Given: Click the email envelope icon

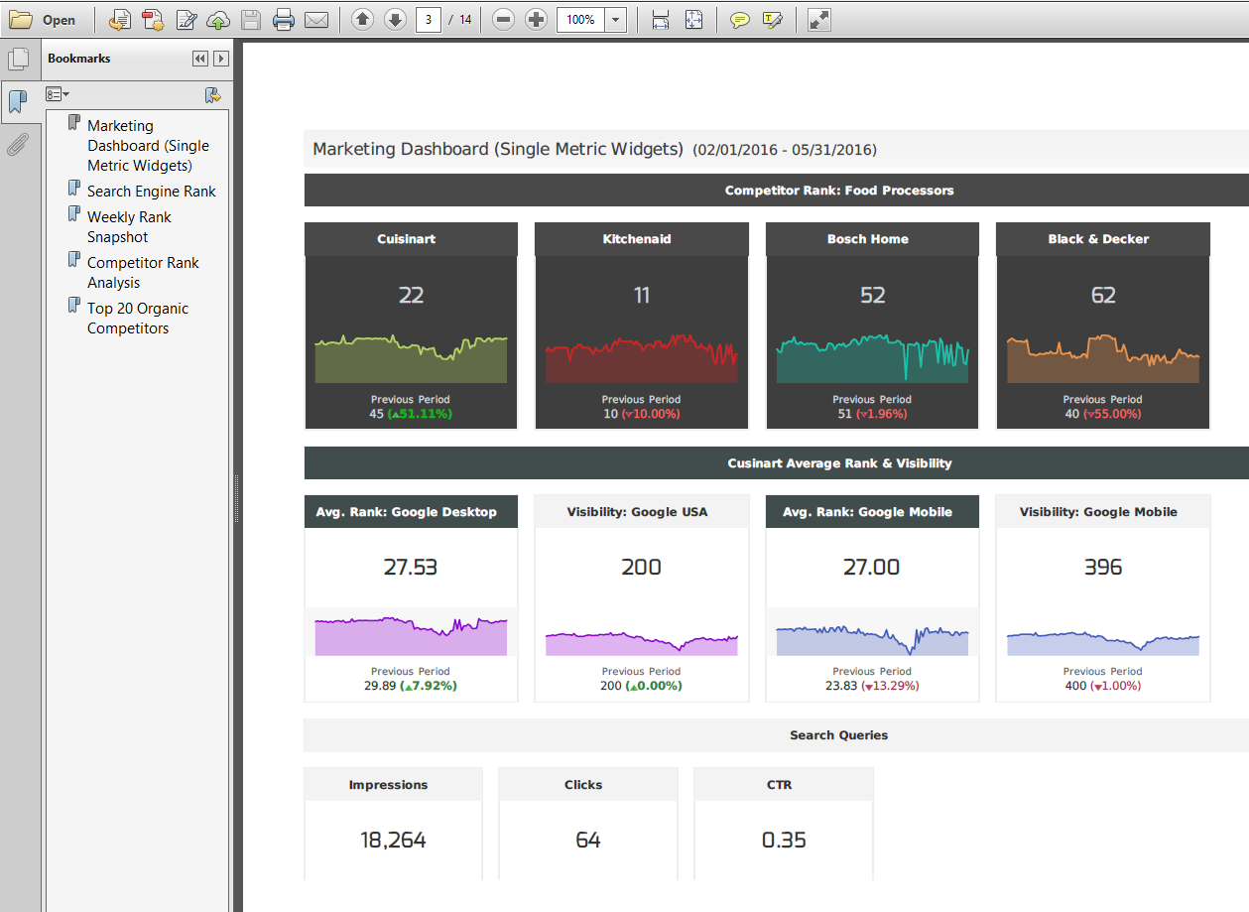Looking at the screenshot, I should (x=316, y=20).
